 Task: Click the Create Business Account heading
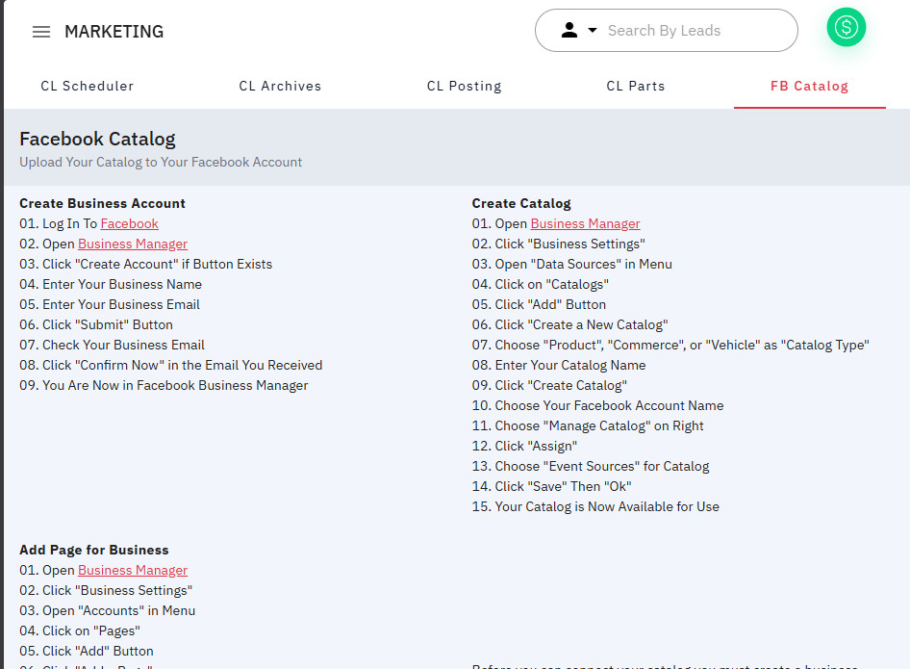click(102, 203)
